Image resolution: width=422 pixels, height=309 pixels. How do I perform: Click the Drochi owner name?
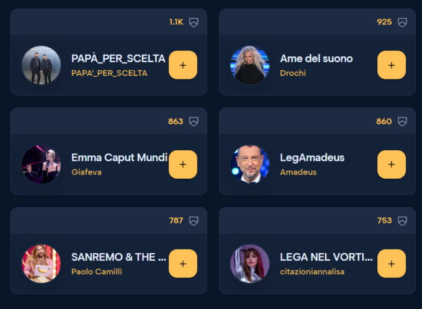point(293,73)
